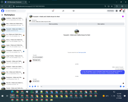Image resolution: width=128 pixels, height=102 pixels.
Task: Open Hea Cha conversation
Action: click(13, 84)
